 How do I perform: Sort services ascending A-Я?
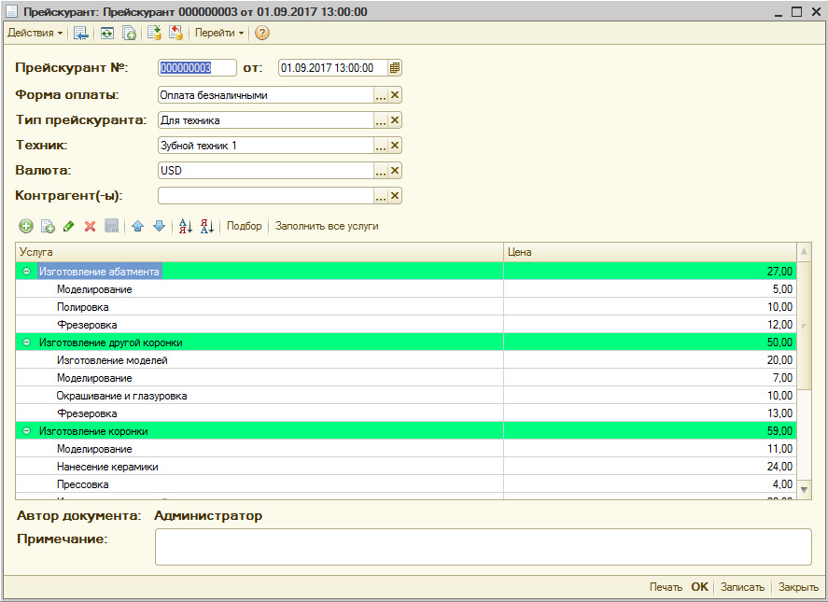click(185, 226)
